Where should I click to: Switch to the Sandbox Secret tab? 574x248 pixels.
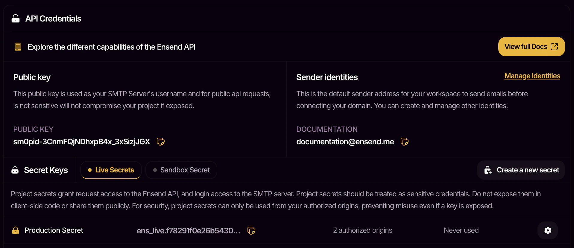pos(181,170)
